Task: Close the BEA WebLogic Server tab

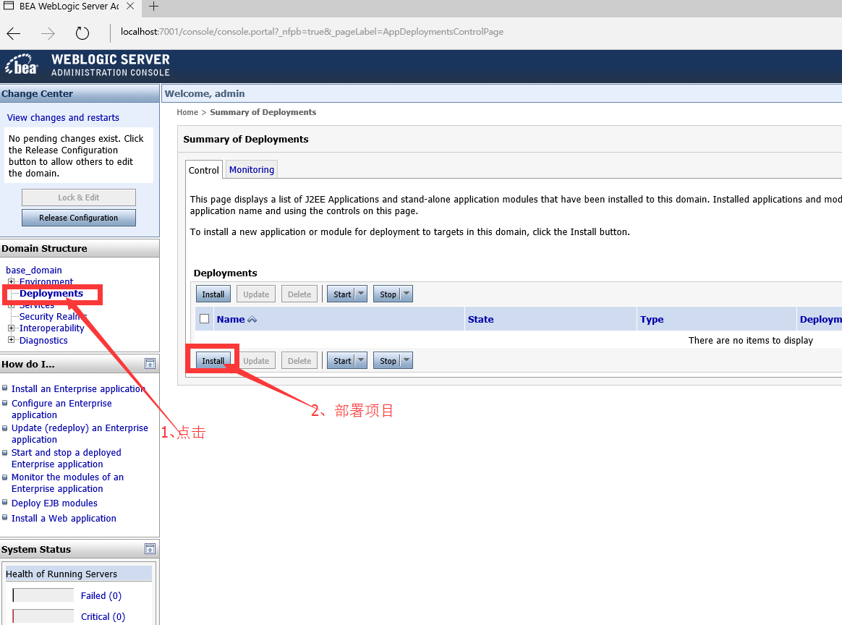Action: pyautogui.click(x=130, y=7)
